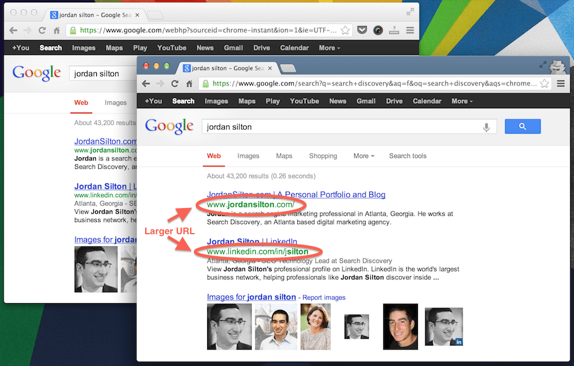Open "Images for" link in the back window
The image size is (574, 366).
[105, 240]
